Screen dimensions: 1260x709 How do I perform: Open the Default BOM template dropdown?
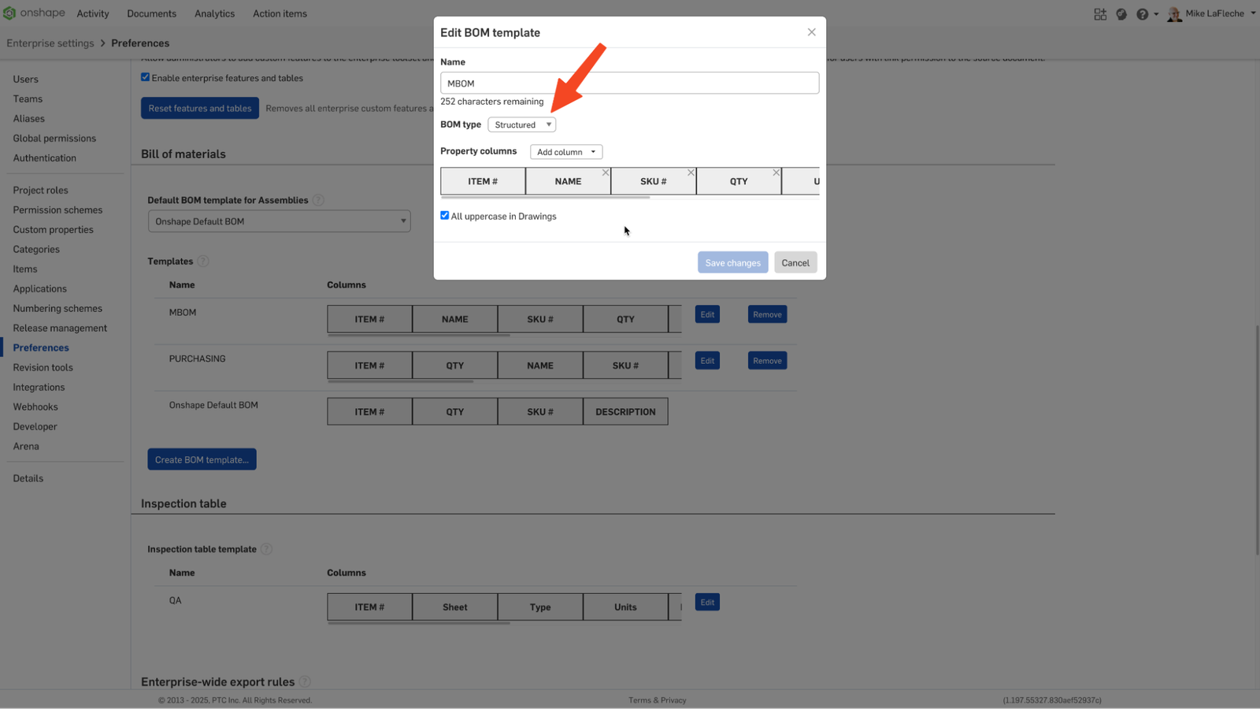click(x=279, y=221)
